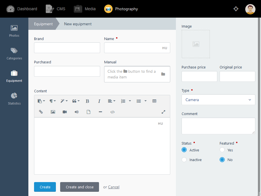Focus the Purchased input field
Viewport: 261px width, 196px height.
coord(67,71)
